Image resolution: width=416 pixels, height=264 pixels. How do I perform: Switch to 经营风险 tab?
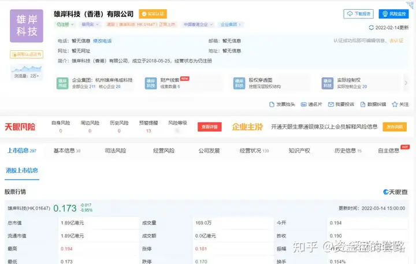pos(164,151)
